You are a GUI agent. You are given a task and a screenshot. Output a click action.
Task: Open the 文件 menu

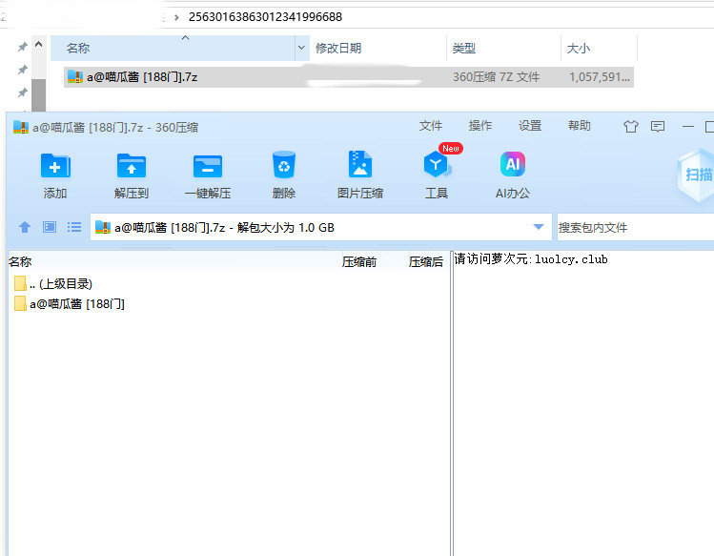click(x=430, y=126)
